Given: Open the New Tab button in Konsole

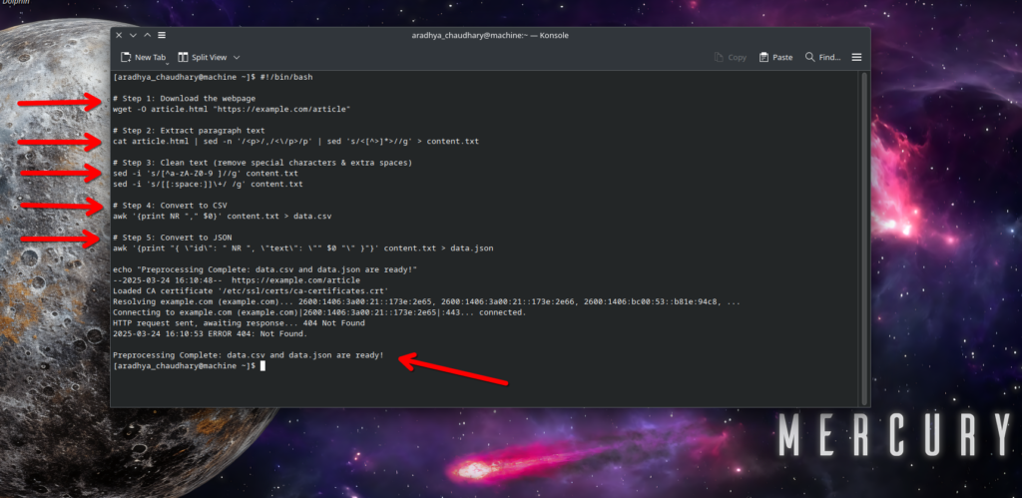Looking at the screenshot, I should [x=143, y=57].
